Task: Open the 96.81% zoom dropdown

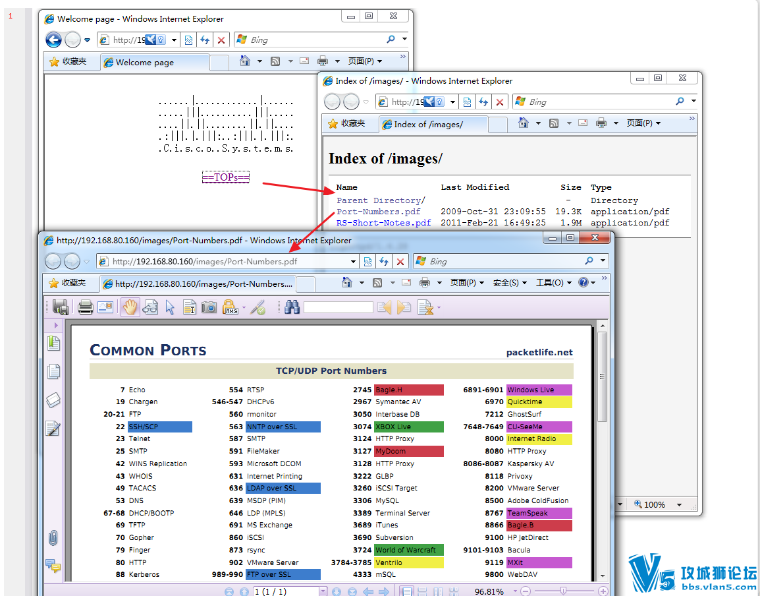Action: click(515, 591)
